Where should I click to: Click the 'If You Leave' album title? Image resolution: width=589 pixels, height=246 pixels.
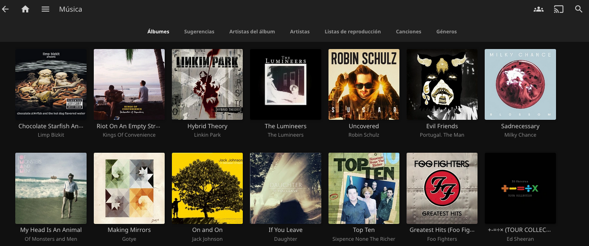(285, 230)
